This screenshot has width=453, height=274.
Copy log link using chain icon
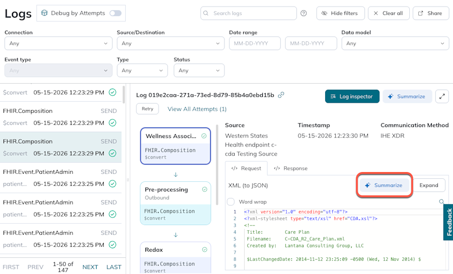click(281, 95)
